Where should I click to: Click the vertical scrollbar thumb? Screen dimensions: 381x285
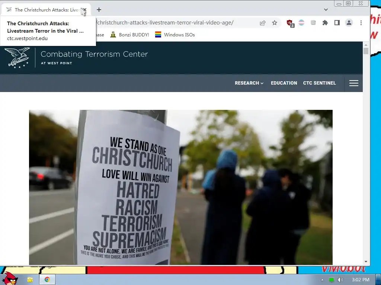pyautogui.click(x=366, y=51)
